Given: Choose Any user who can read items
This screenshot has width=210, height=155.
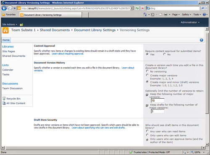Looking at the screenshot, I should [147, 131].
